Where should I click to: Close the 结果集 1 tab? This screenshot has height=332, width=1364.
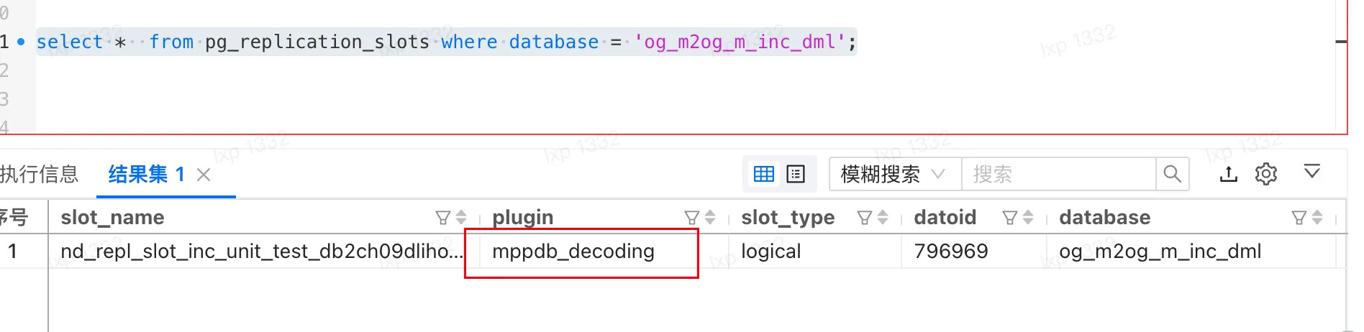click(204, 175)
